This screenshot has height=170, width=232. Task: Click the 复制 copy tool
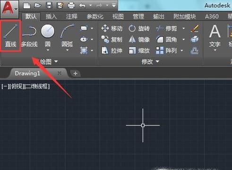pos(112,39)
